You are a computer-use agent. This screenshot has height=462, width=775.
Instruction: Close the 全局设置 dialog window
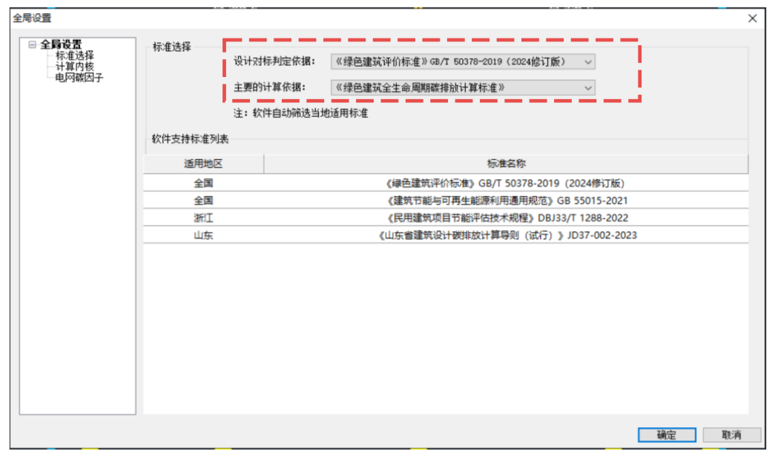coord(752,19)
